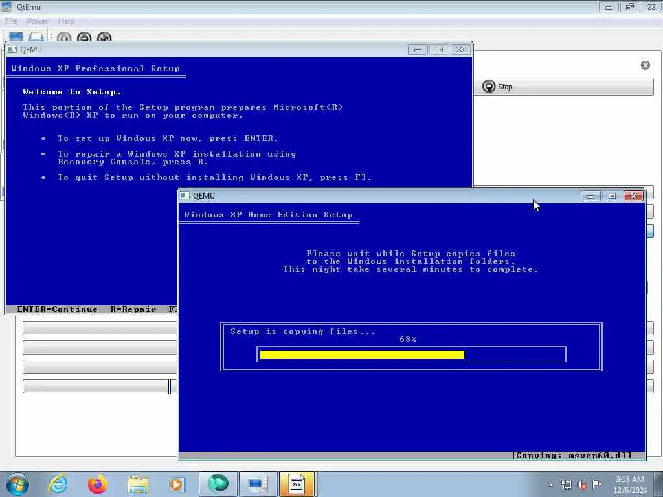Close the XP Professional QEMU window
This screenshot has height=497, width=663.
pyautogui.click(x=460, y=49)
